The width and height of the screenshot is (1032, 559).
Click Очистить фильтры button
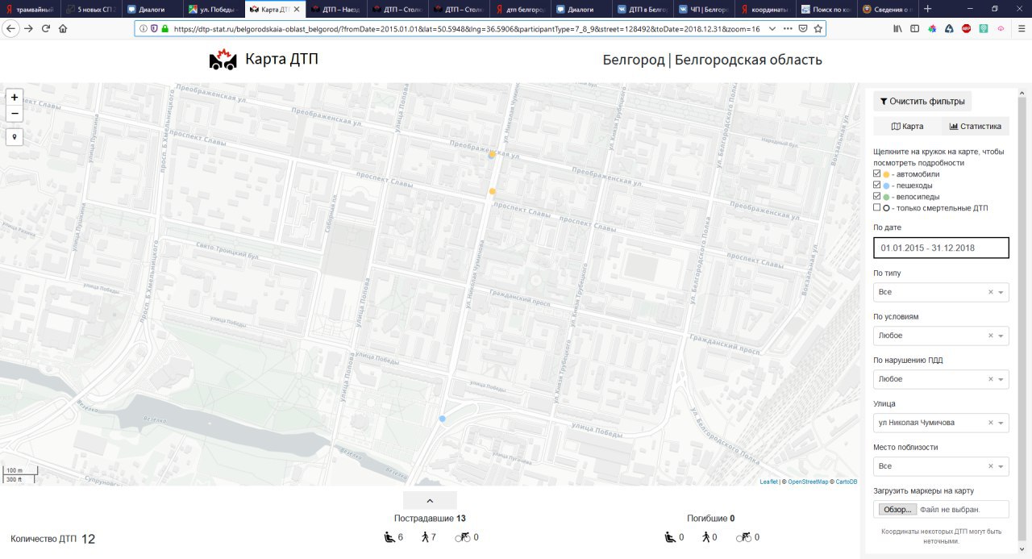click(x=922, y=102)
